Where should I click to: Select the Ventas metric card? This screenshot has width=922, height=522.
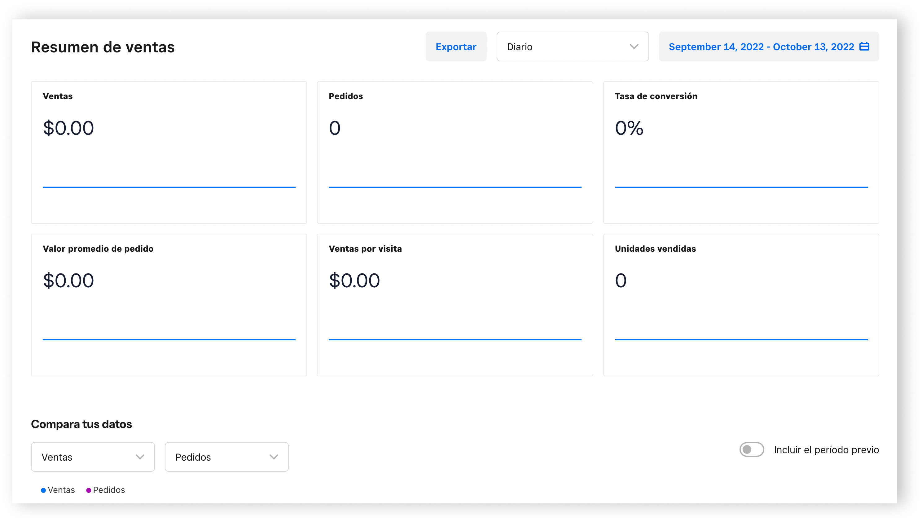[x=169, y=153]
